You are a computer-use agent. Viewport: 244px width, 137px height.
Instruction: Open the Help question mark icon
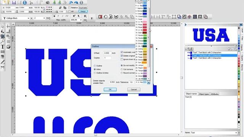click(81, 3)
